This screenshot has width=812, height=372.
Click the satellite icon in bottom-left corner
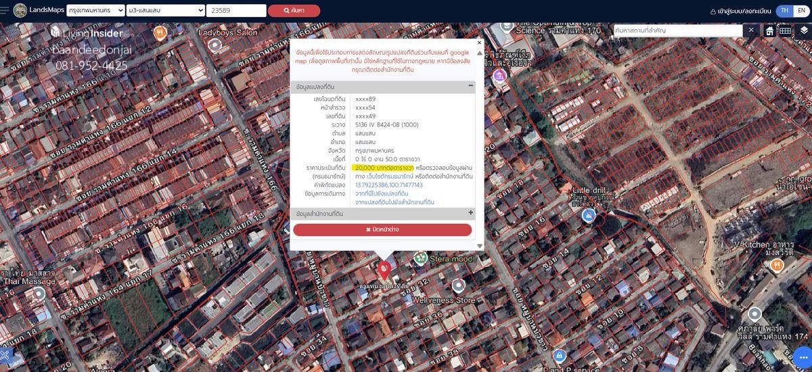coord(5,356)
